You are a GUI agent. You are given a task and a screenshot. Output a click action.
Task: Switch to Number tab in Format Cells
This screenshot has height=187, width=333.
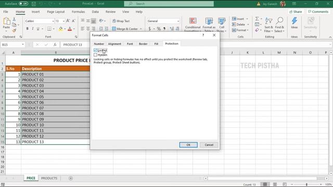click(x=99, y=44)
